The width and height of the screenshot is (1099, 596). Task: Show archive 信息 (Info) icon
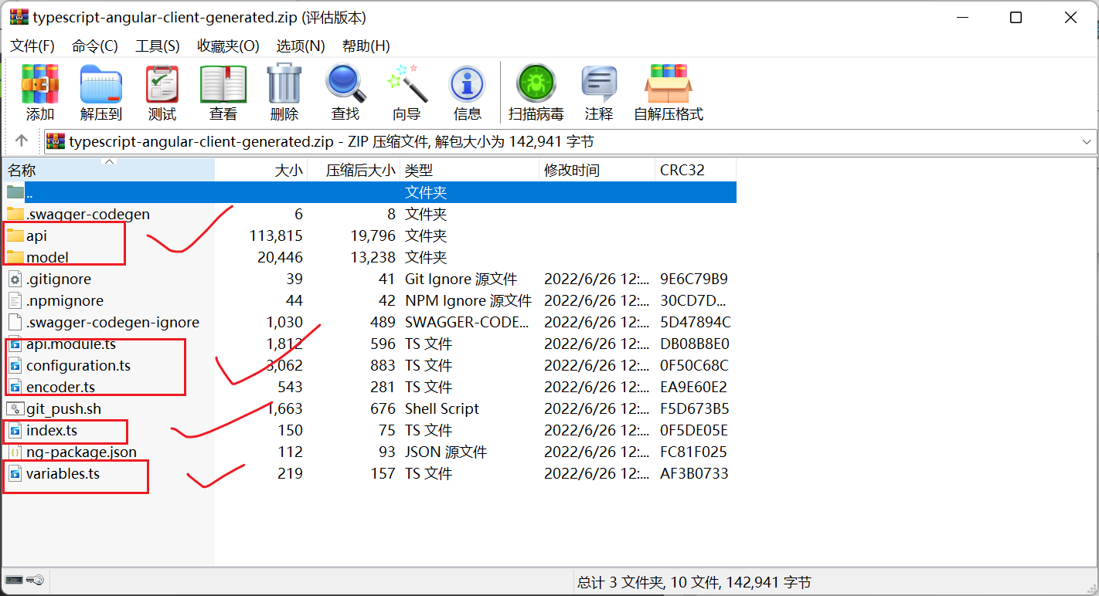[467, 85]
